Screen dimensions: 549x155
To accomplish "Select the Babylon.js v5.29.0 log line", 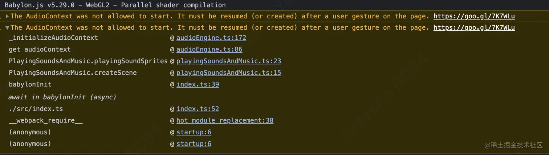I will click(x=115, y=5).
